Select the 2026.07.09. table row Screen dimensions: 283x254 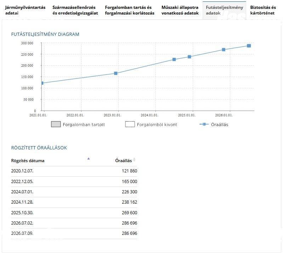(74, 233)
